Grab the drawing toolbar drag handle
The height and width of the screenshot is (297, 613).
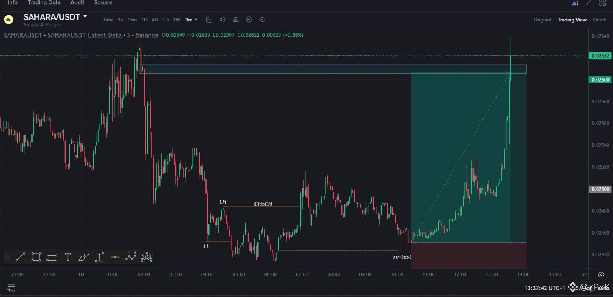7,257
